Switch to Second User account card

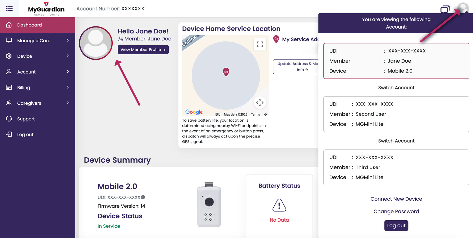click(x=396, y=114)
